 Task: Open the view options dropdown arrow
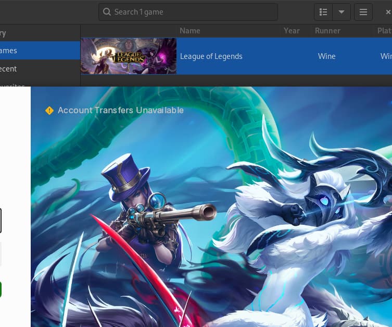coord(341,12)
